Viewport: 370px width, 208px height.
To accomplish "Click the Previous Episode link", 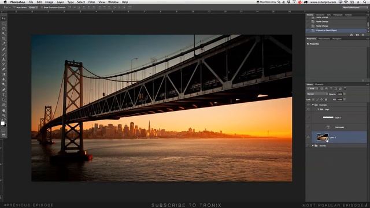I will coord(29,205).
